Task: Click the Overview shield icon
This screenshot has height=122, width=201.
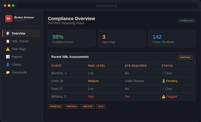Action: coord(8,33)
